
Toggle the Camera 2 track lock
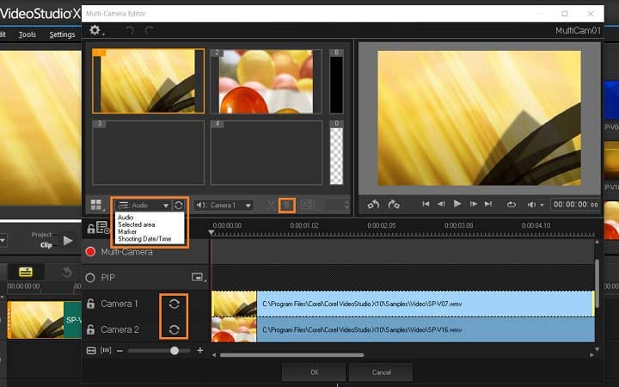(90, 329)
